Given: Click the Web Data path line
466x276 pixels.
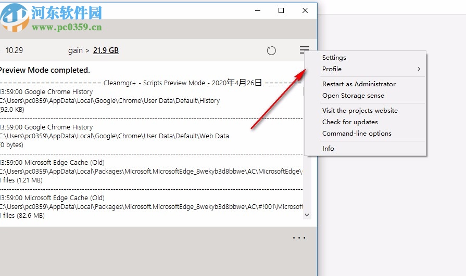Looking at the screenshot, I should click(x=115, y=136).
